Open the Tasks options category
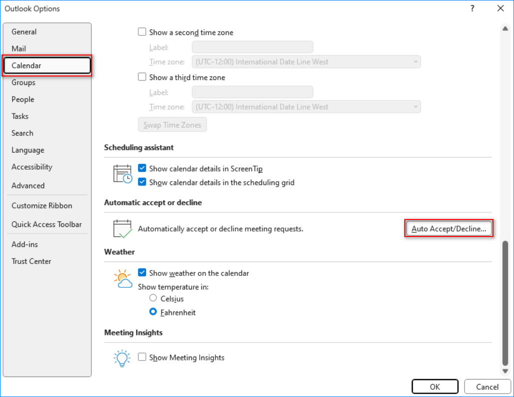 47,116
